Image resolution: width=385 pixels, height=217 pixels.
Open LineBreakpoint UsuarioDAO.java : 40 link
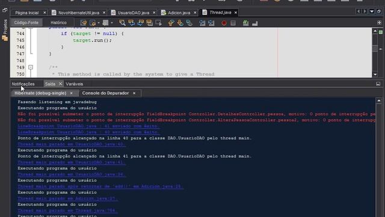pyautogui.click(x=88, y=132)
